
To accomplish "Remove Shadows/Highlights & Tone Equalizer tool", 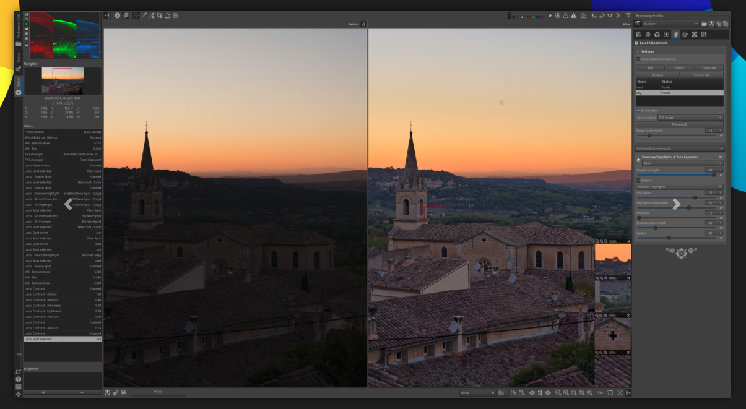I will (x=721, y=157).
